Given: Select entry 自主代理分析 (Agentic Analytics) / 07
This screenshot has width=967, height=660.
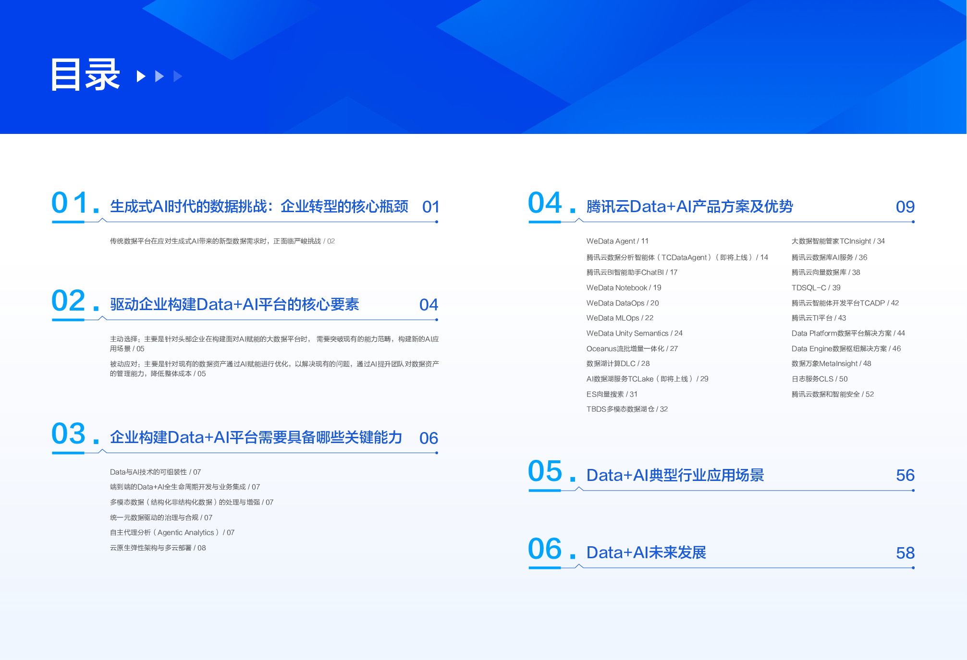Looking at the screenshot, I should 172,532.
